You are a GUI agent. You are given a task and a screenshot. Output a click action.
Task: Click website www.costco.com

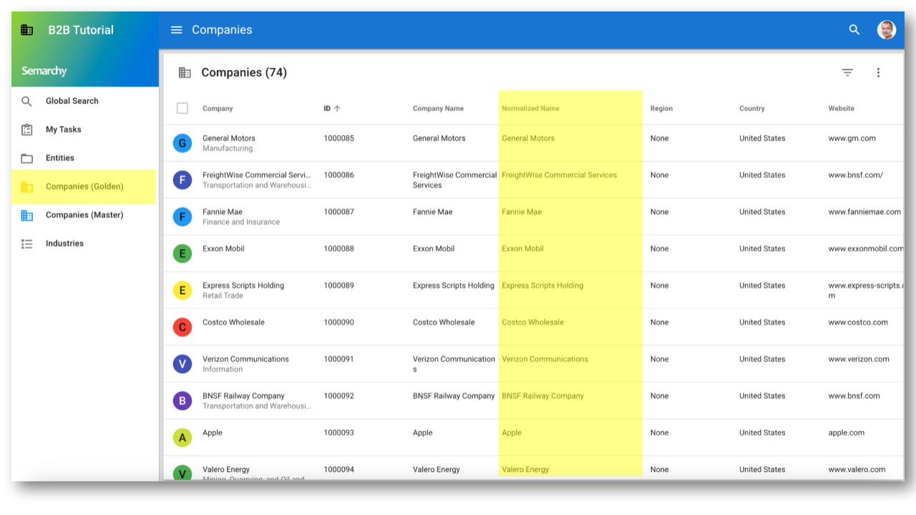(858, 323)
